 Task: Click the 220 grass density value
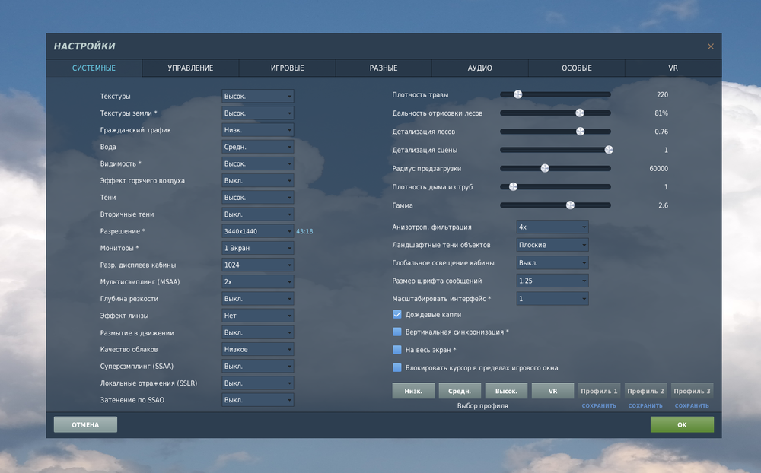click(x=663, y=94)
